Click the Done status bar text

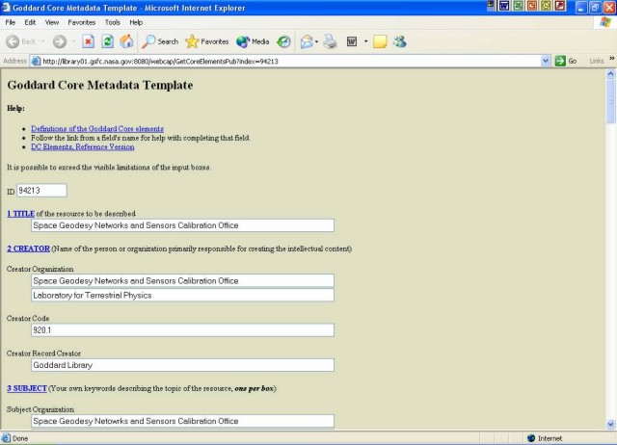[20, 438]
